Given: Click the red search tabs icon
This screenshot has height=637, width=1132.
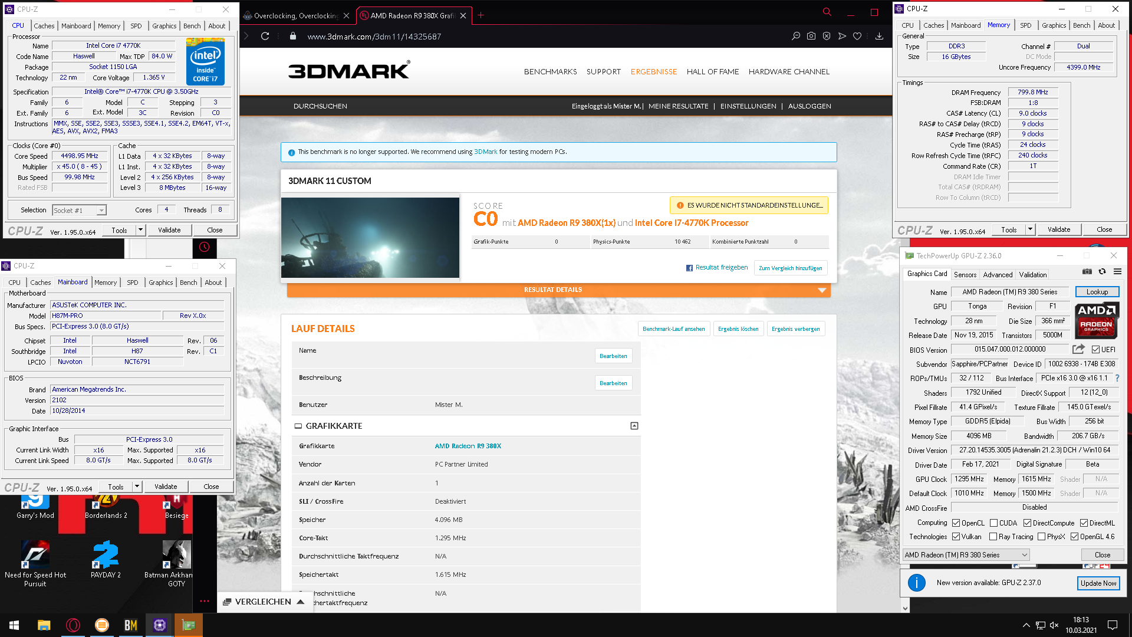Looking at the screenshot, I should click(x=827, y=12).
